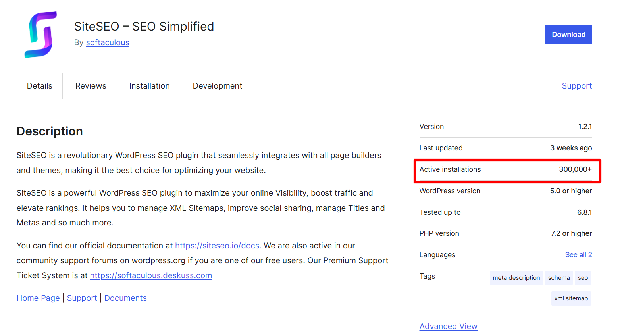Click the Tags label
This screenshot has width=622, height=331.
(x=427, y=276)
